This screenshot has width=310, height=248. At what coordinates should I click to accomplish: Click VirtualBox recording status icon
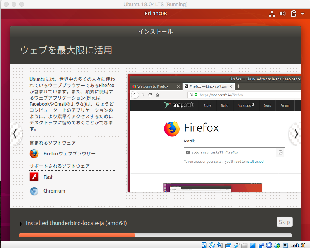[x=261, y=245]
